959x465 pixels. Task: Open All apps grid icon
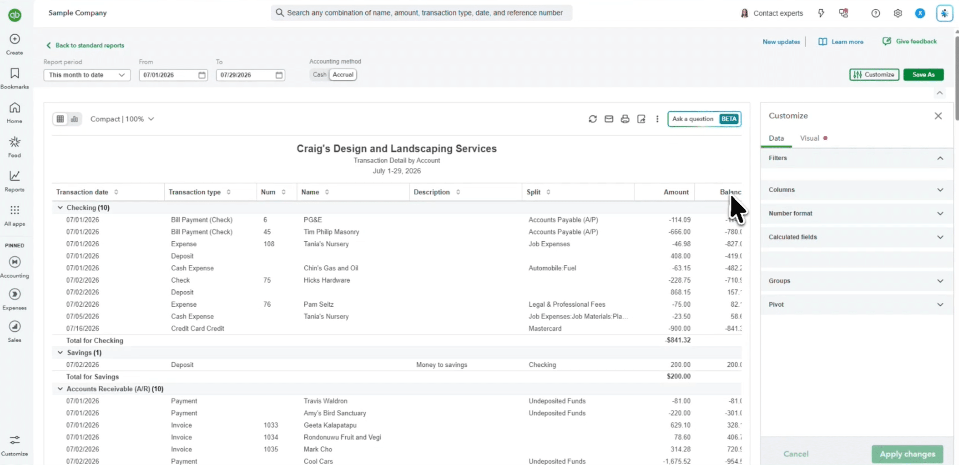pos(15,210)
